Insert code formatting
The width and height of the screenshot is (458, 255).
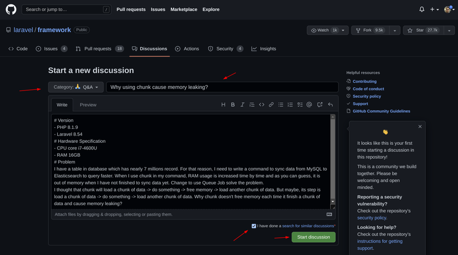click(x=261, y=104)
